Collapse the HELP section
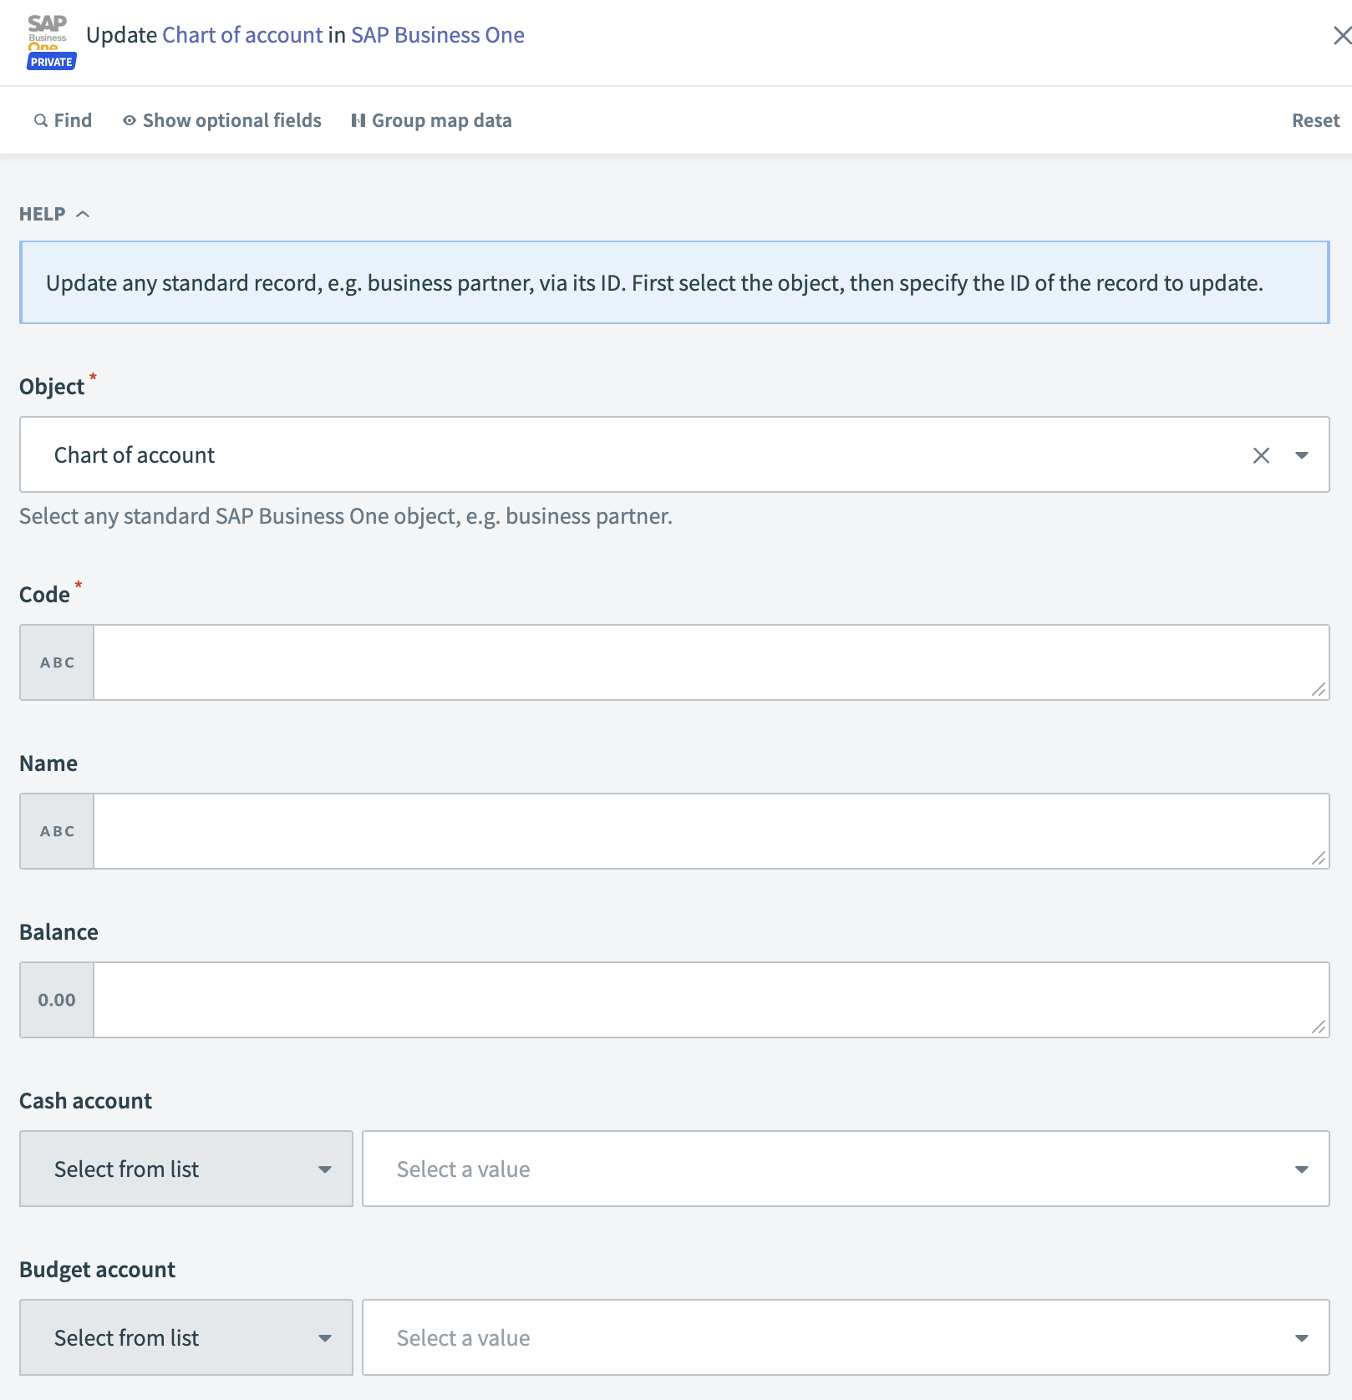Screen dimensions: 1352x1400 pyautogui.click(x=84, y=213)
